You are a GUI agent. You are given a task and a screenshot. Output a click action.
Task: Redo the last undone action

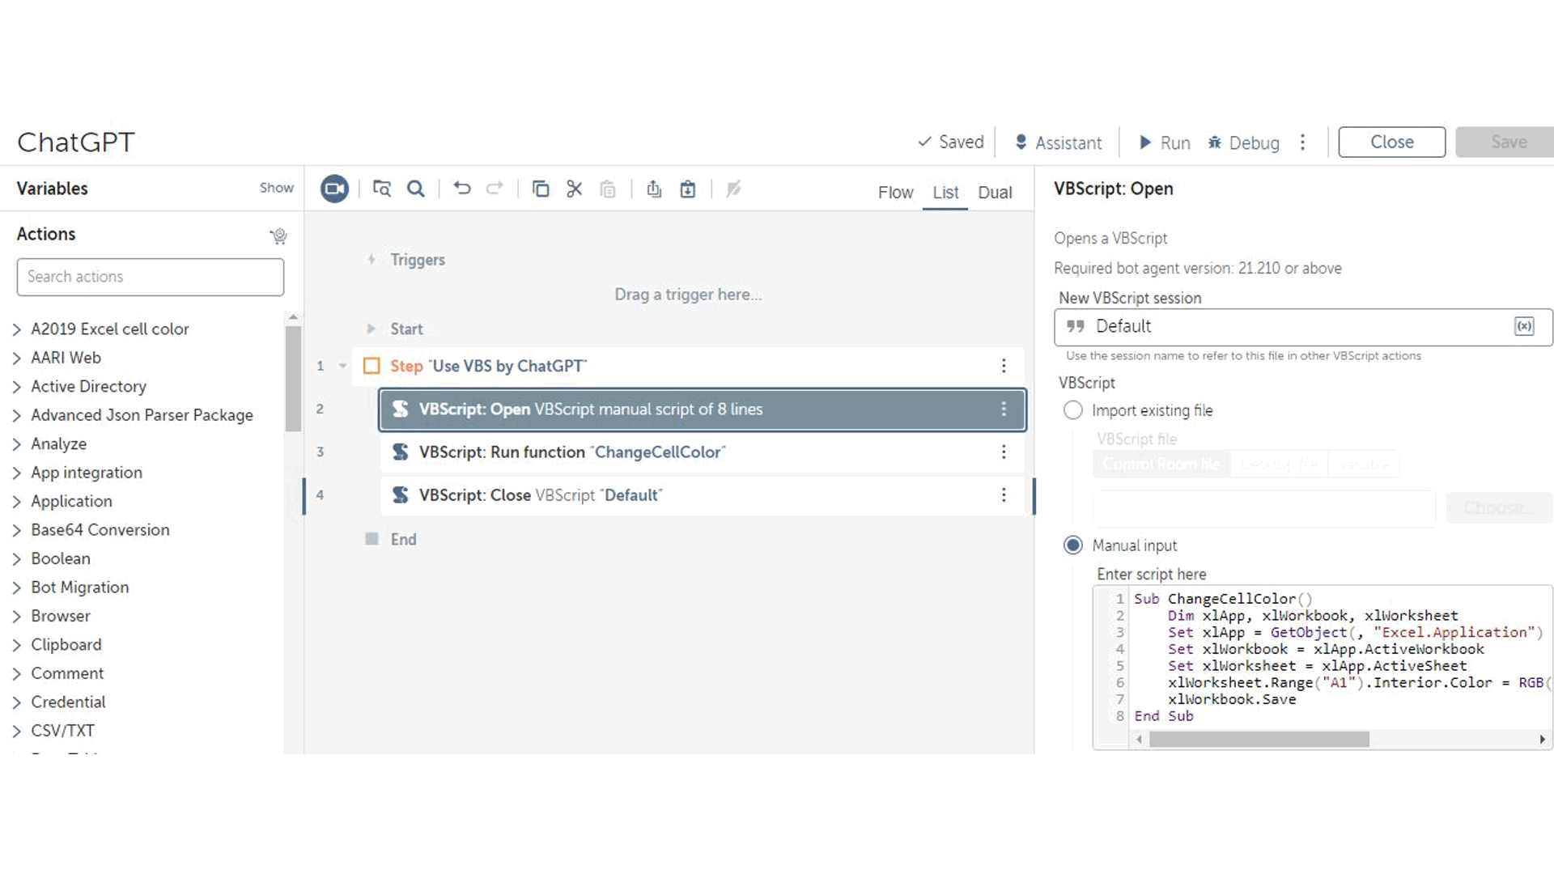pyautogui.click(x=495, y=189)
